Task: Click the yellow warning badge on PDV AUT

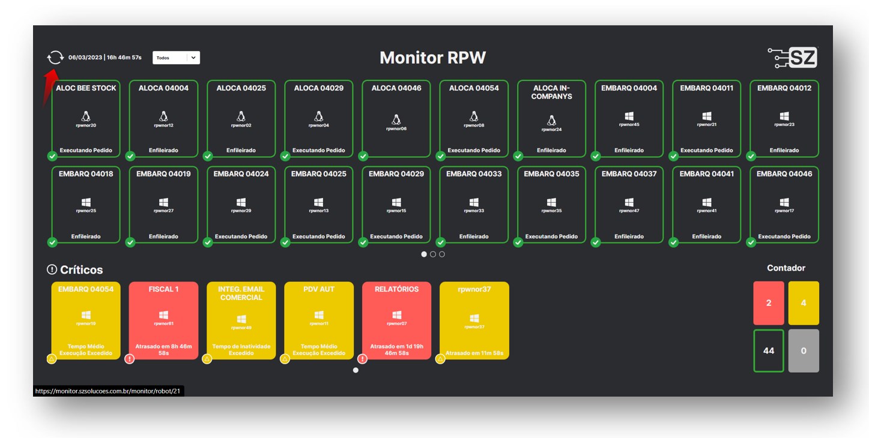Action: 285,359
